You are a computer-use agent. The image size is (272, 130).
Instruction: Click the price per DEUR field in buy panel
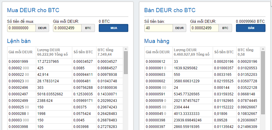(67, 28)
